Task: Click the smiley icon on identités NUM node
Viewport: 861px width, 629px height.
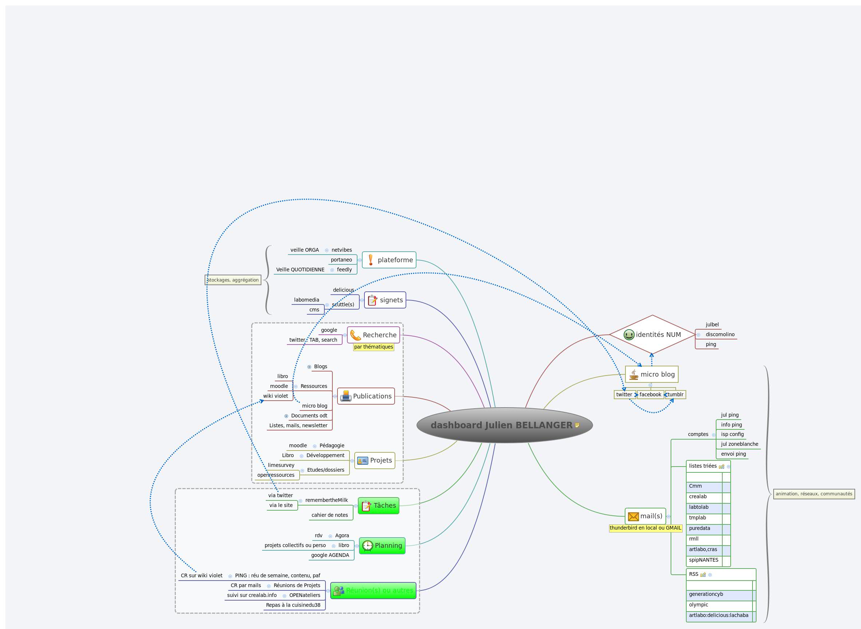Action: click(630, 334)
